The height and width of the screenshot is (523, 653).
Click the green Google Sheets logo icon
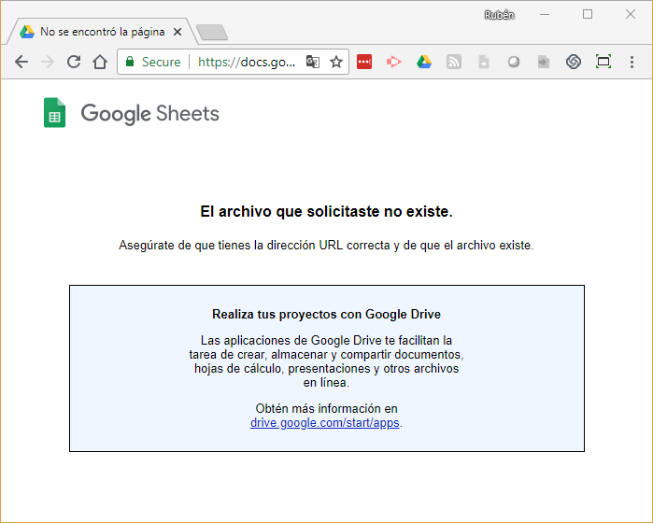click(54, 112)
